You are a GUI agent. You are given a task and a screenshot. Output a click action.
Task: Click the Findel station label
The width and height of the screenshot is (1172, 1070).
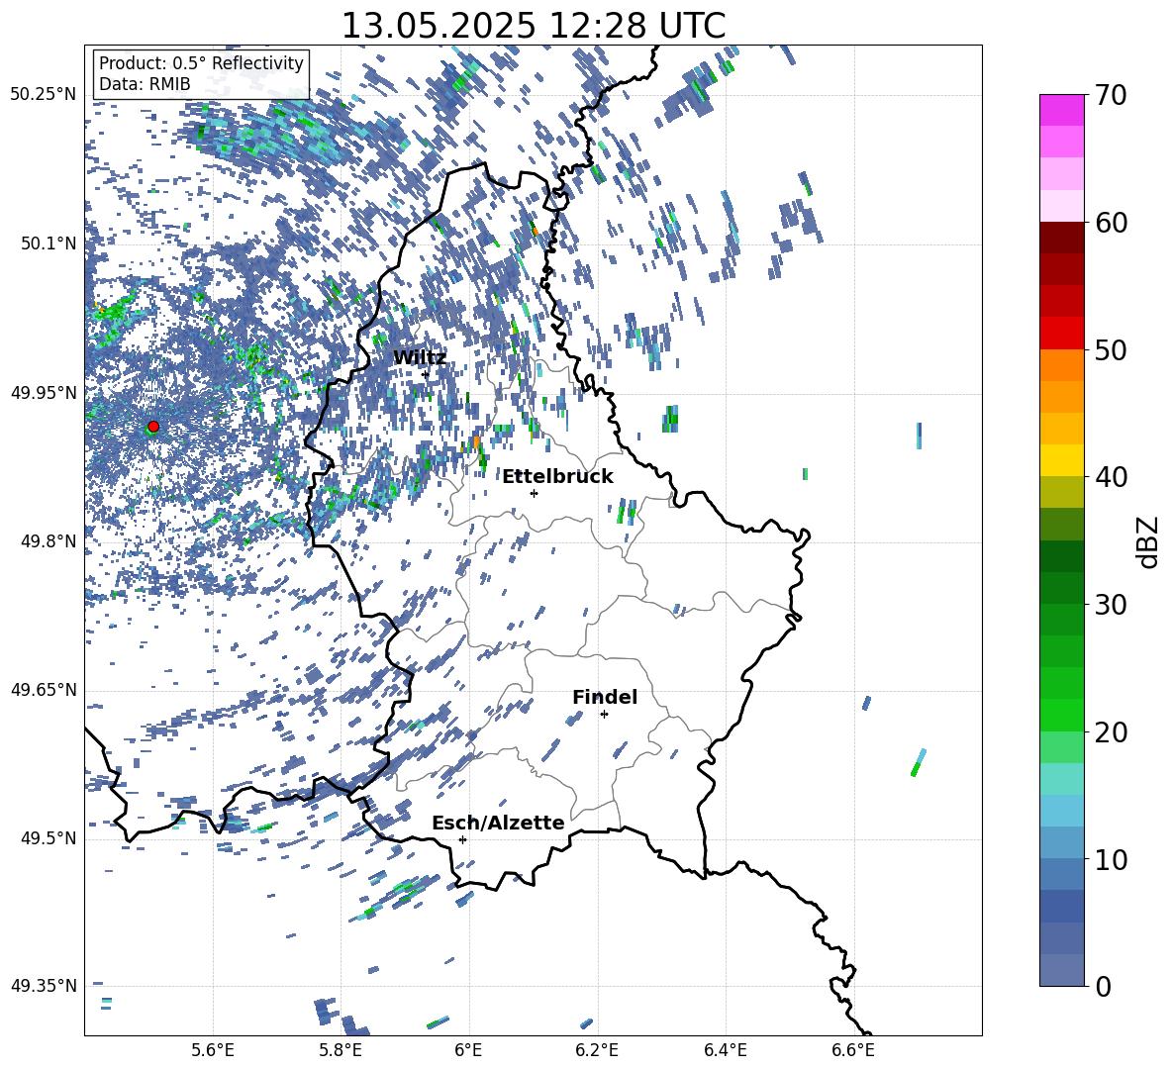click(x=605, y=697)
